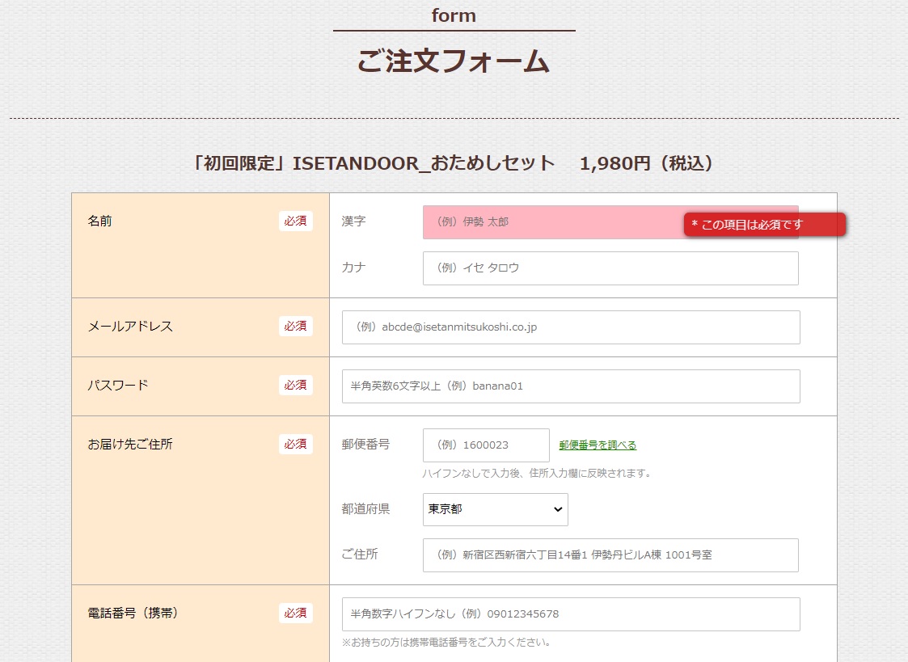Click the small form heading text
This screenshot has width=908, height=662.
click(454, 15)
